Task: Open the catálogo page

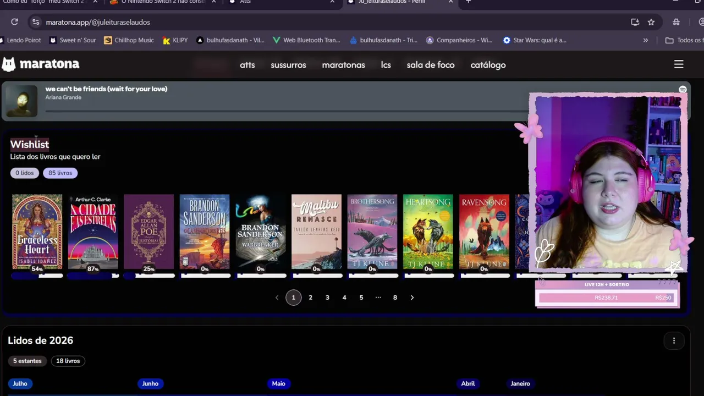Action: [488, 65]
